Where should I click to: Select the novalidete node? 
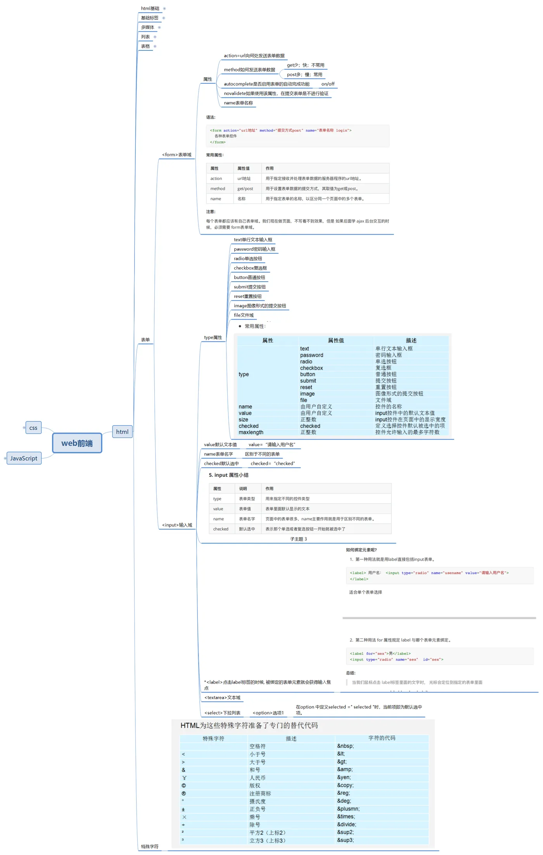276,93
